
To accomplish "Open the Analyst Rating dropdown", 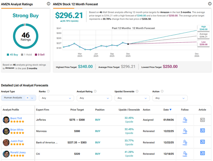I will (x=94, y=98).
